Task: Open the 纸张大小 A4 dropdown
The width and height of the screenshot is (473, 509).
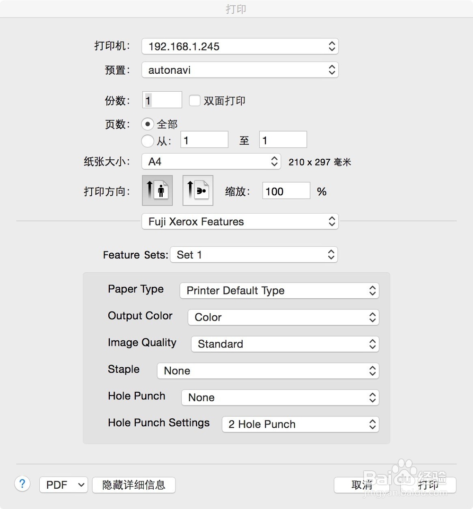Action: 211,162
